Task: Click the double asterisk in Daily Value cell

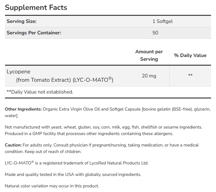Action: (190, 76)
